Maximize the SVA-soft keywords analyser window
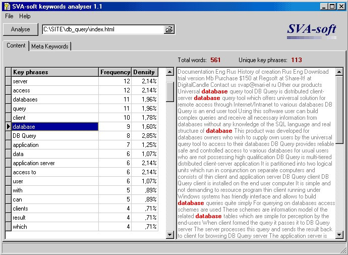Screen dimensions: 348x255 point(332,7)
